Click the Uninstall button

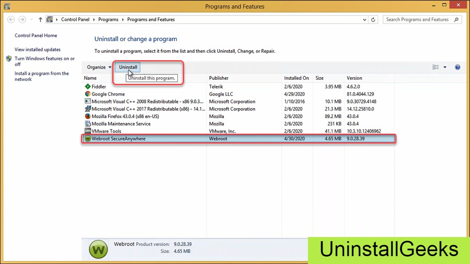coord(128,67)
